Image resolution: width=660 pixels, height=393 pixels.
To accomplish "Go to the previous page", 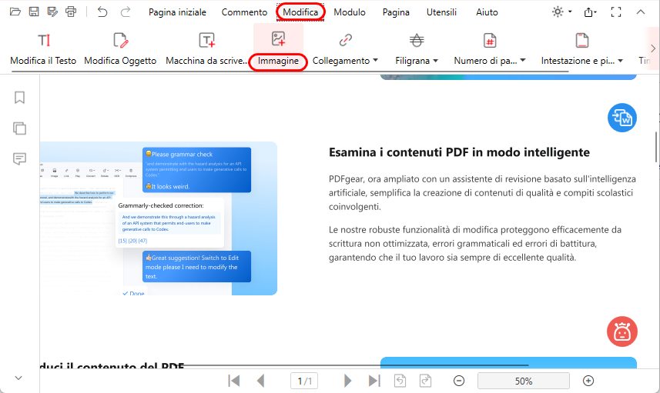I will [261, 381].
